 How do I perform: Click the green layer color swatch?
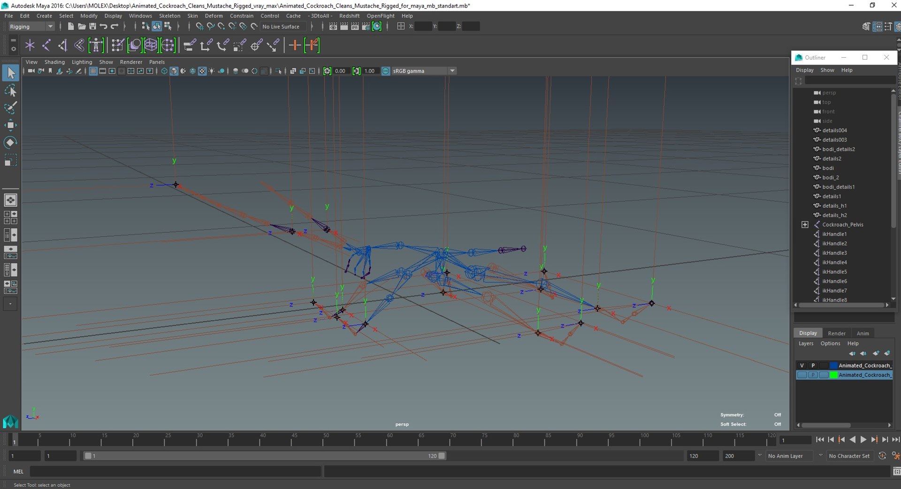coord(833,375)
